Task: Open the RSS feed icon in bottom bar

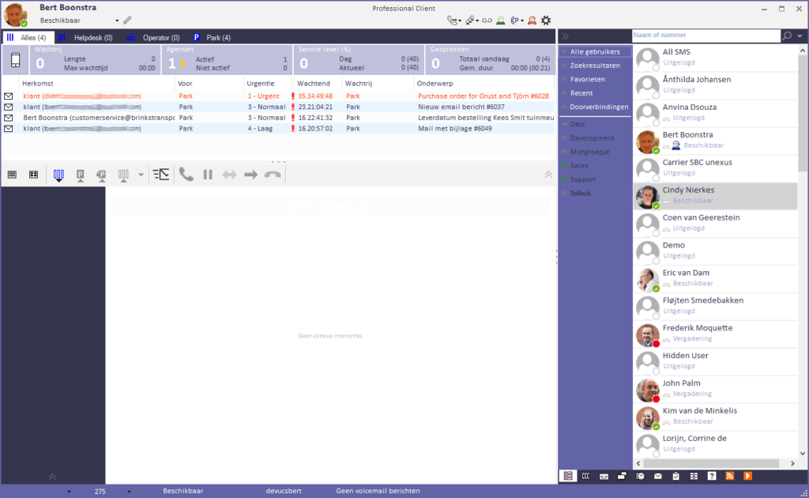Action: [729, 476]
